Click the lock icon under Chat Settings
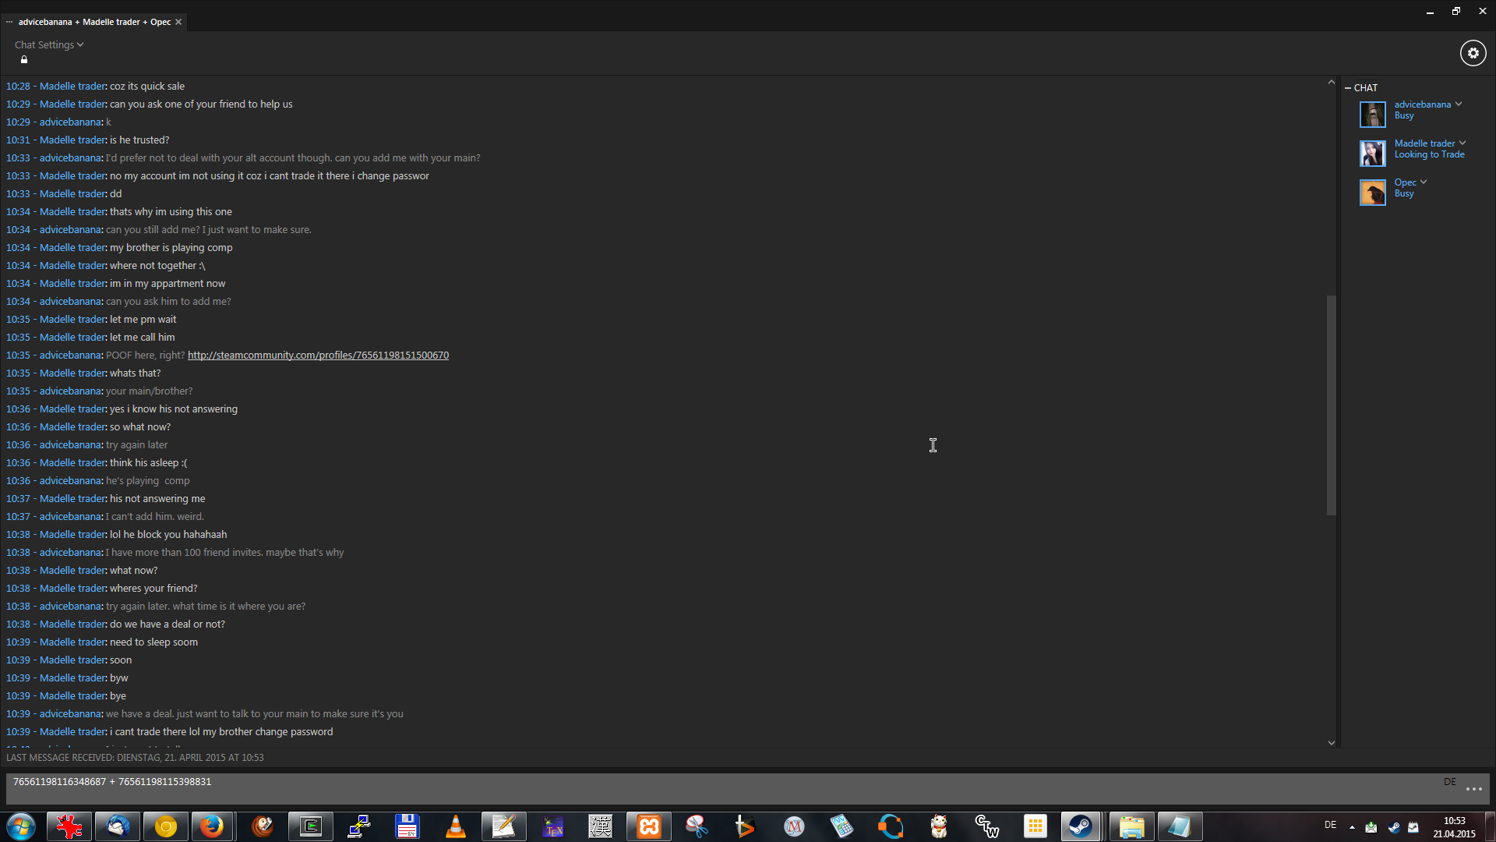Viewport: 1496px width, 842px height. tap(24, 60)
